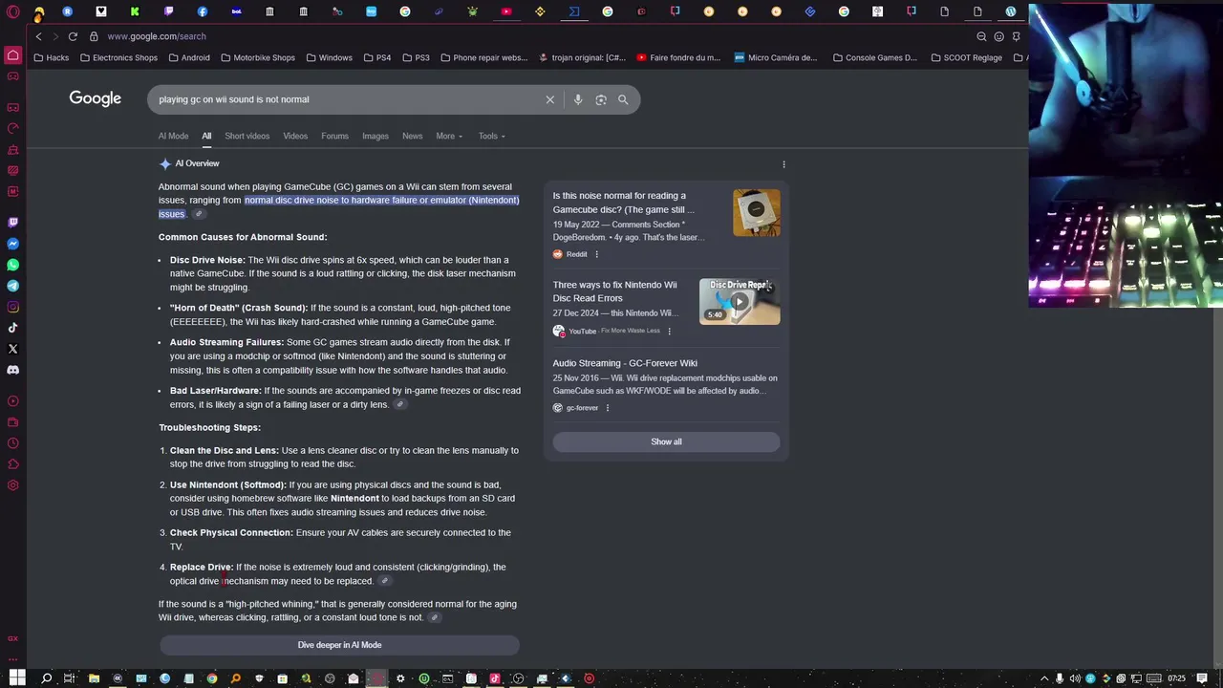
Task: Open AI Overview three-dot options
Action: (783, 164)
